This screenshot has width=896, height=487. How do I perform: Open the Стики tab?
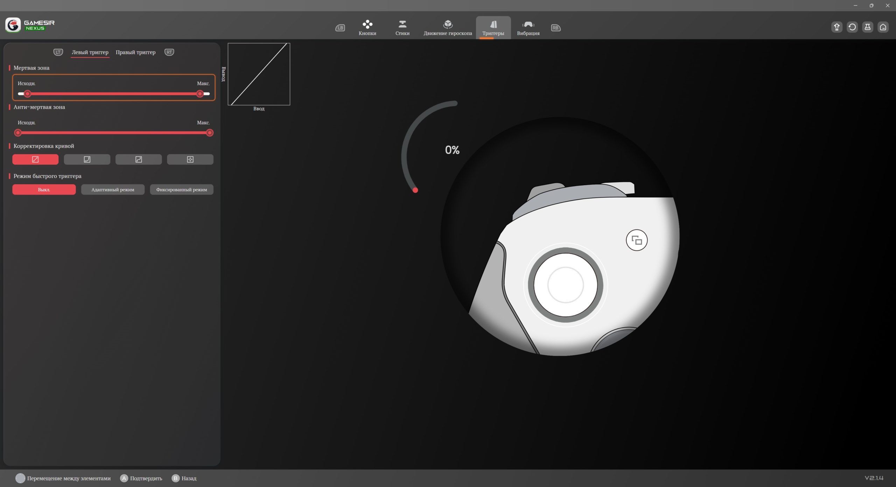click(x=402, y=28)
